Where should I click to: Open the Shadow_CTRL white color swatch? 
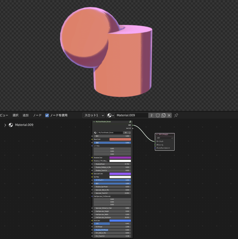(120, 161)
